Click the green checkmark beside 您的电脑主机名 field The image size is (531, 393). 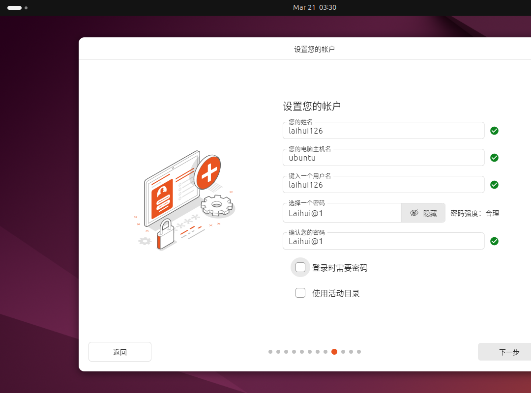coord(494,158)
